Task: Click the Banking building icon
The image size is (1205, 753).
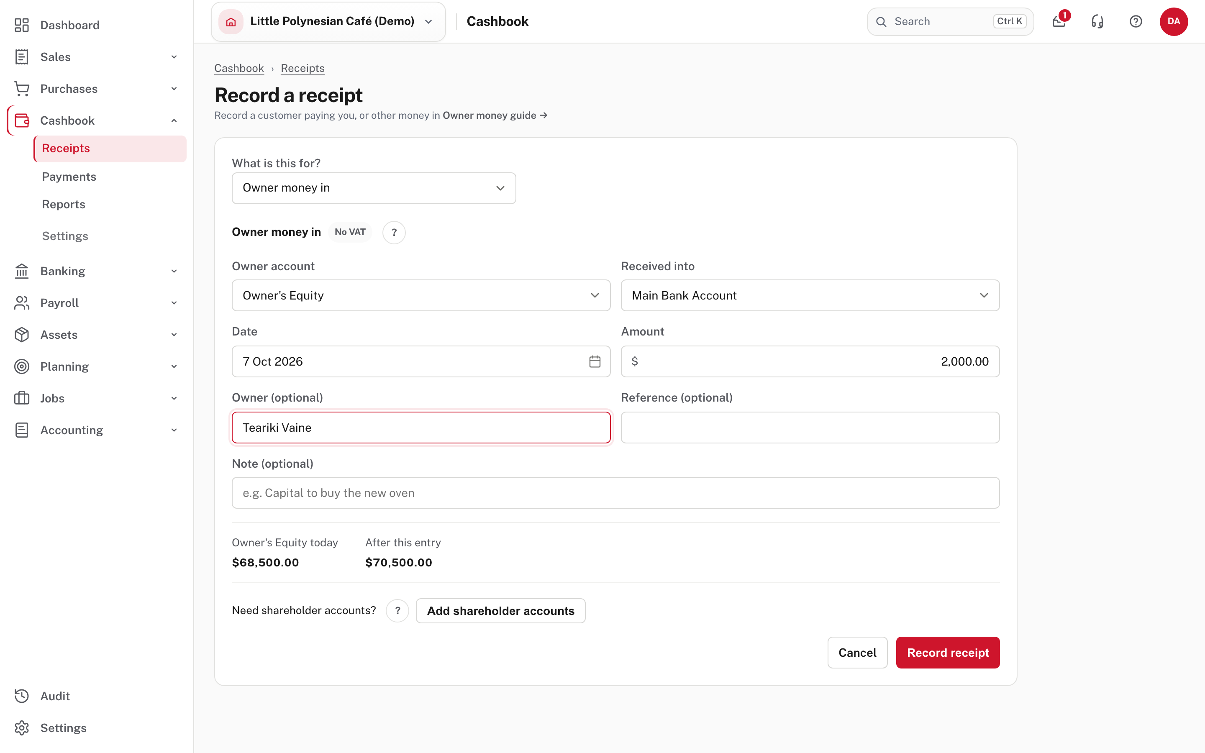Action: coord(21,271)
